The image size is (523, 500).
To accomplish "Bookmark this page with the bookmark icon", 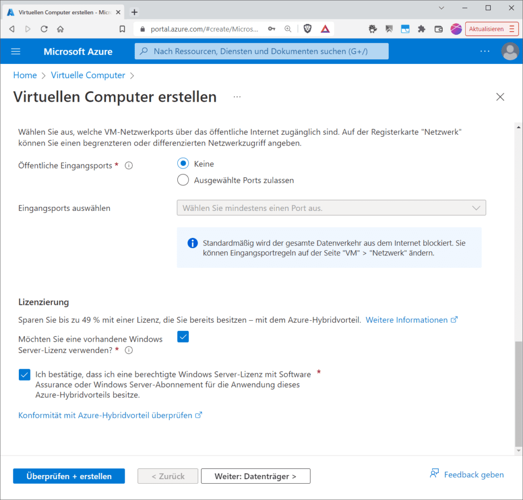I will [x=122, y=29].
